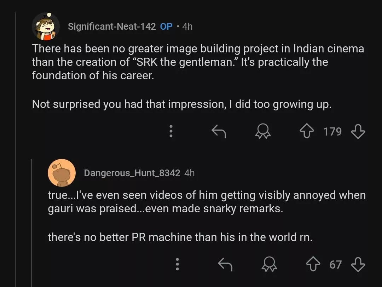Viewport: 382px width, 287px height.
Task: Open more options on Significant-Neat-142's comment
Action: point(171,131)
